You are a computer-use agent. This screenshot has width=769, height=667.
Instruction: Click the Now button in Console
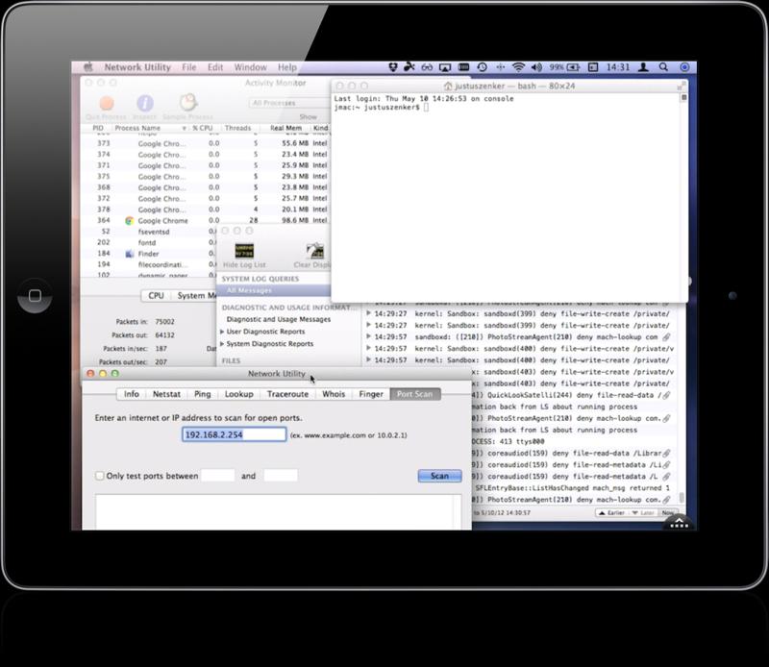[x=668, y=513]
